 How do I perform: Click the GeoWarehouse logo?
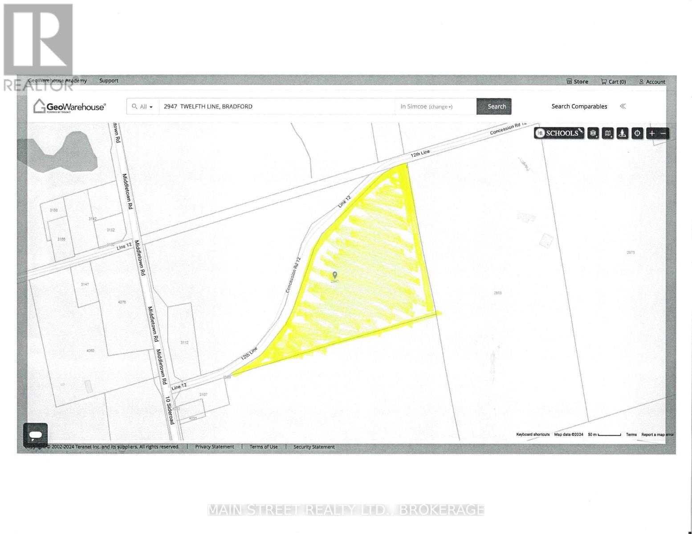tap(70, 107)
